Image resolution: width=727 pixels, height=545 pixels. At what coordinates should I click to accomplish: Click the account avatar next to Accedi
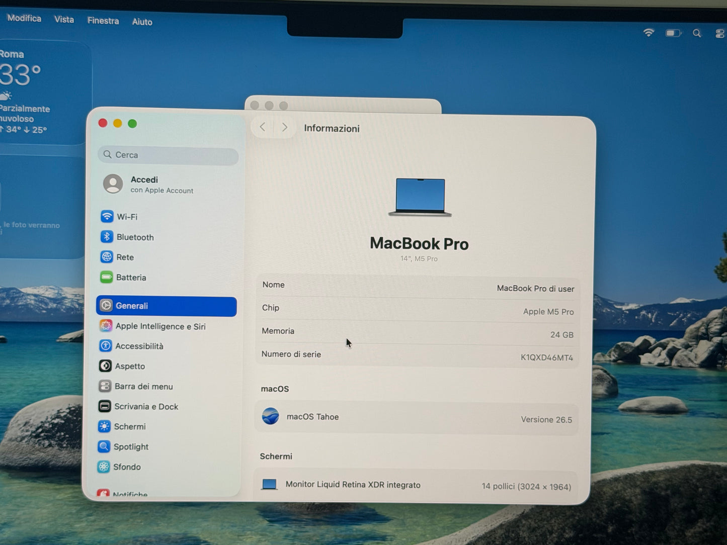[113, 184]
